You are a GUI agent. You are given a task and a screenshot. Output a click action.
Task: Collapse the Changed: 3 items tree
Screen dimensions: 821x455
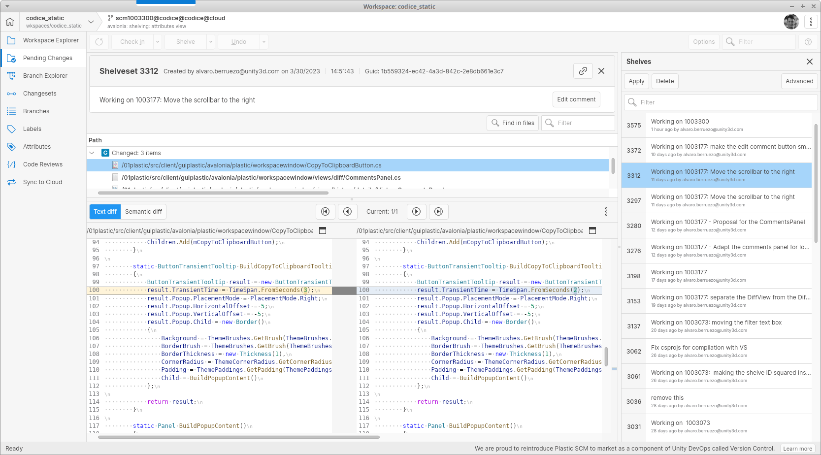click(92, 153)
